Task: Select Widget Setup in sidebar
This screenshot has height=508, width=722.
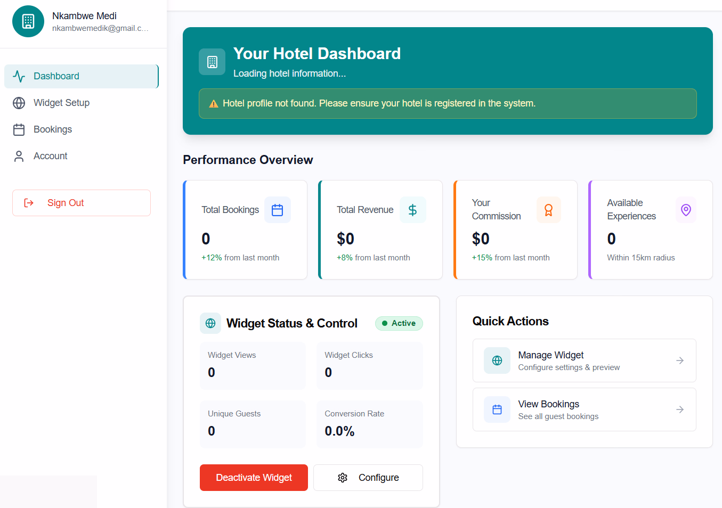Action: pyautogui.click(x=61, y=103)
